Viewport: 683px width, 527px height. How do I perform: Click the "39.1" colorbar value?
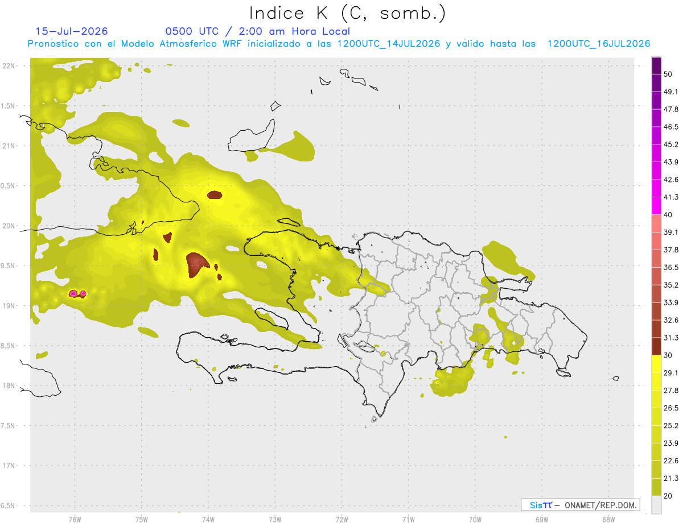pyautogui.click(x=671, y=233)
